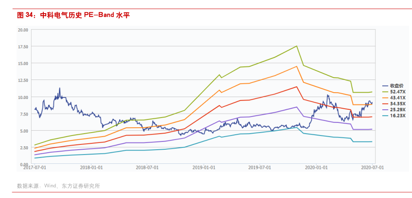The height and width of the screenshot is (198, 412).
Task: Click the peak of the green 52.47X line
Action: point(297,46)
